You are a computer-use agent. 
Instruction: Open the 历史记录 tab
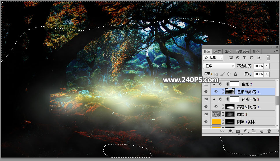coord(242,52)
